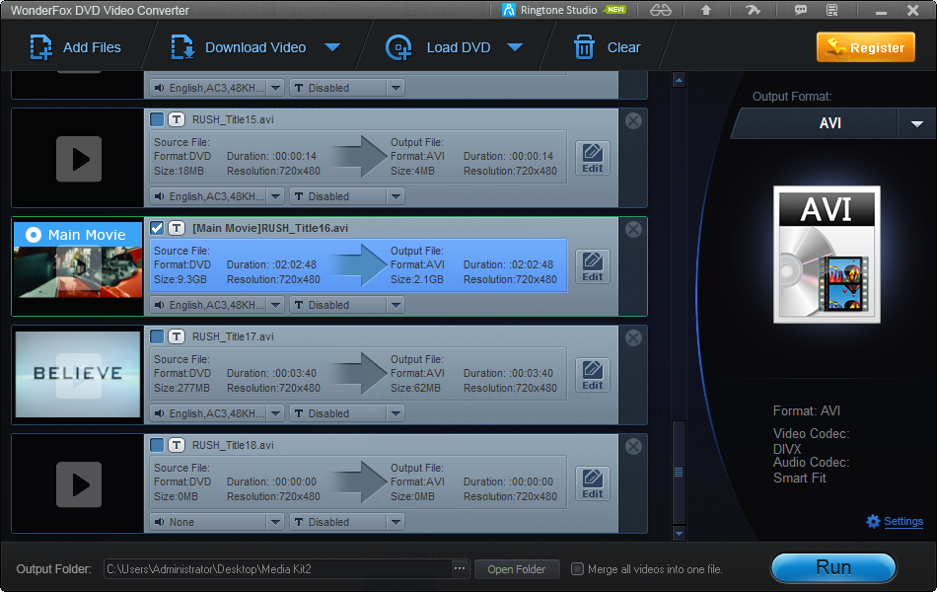Check the RUSH_Title15.avi checkbox

pos(157,119)
